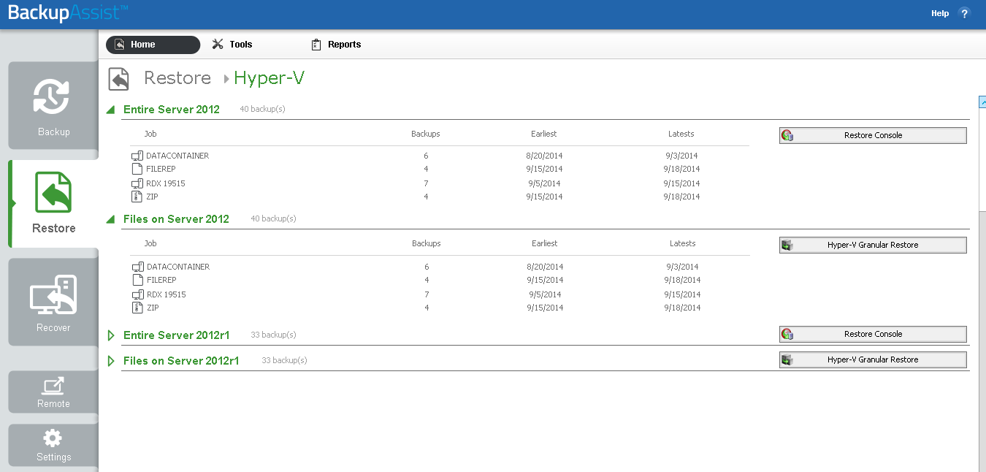986x472 pixels.
Task: Open the Backup sidebar section
Action: 53,106
